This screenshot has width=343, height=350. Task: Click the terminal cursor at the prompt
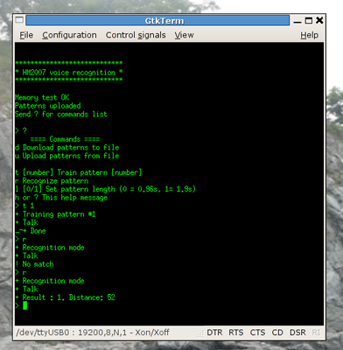[25, 305]
